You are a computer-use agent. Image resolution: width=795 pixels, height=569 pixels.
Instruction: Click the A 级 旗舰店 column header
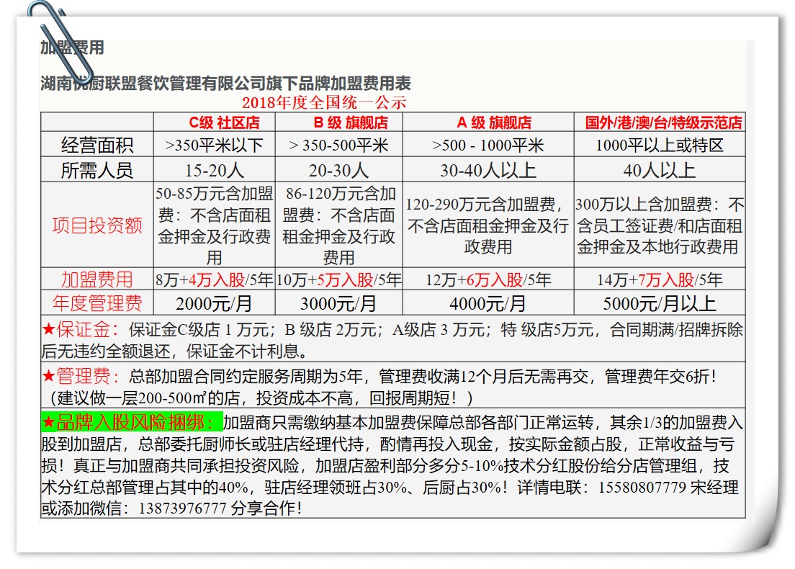click(x=493, y=122)
